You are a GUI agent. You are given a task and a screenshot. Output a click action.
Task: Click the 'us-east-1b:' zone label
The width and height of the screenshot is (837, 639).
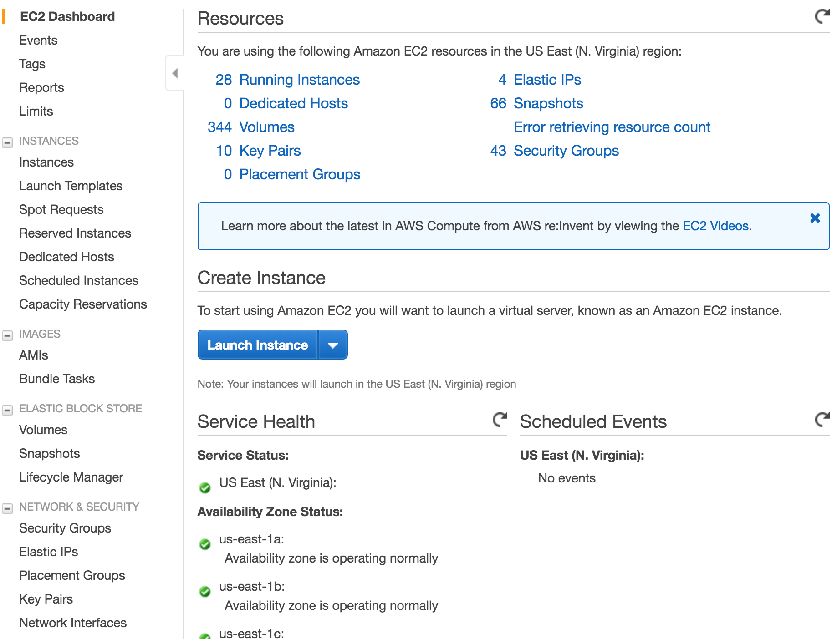click(x=252, y=587)
